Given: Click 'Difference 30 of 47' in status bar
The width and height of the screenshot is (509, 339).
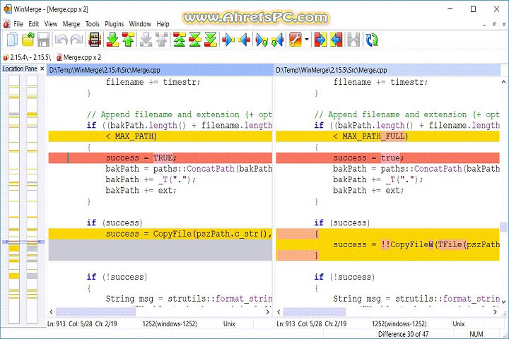Looking at the screenshot, I should [x=403, y=334].
